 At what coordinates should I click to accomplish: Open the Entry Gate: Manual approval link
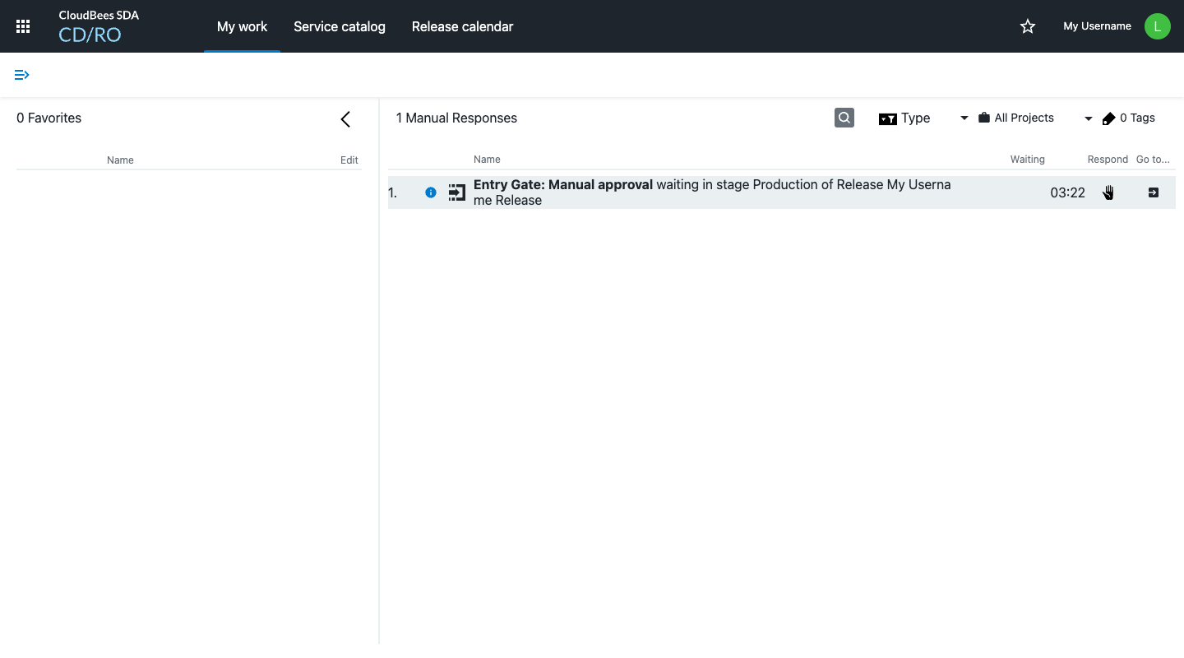[563, 185]
